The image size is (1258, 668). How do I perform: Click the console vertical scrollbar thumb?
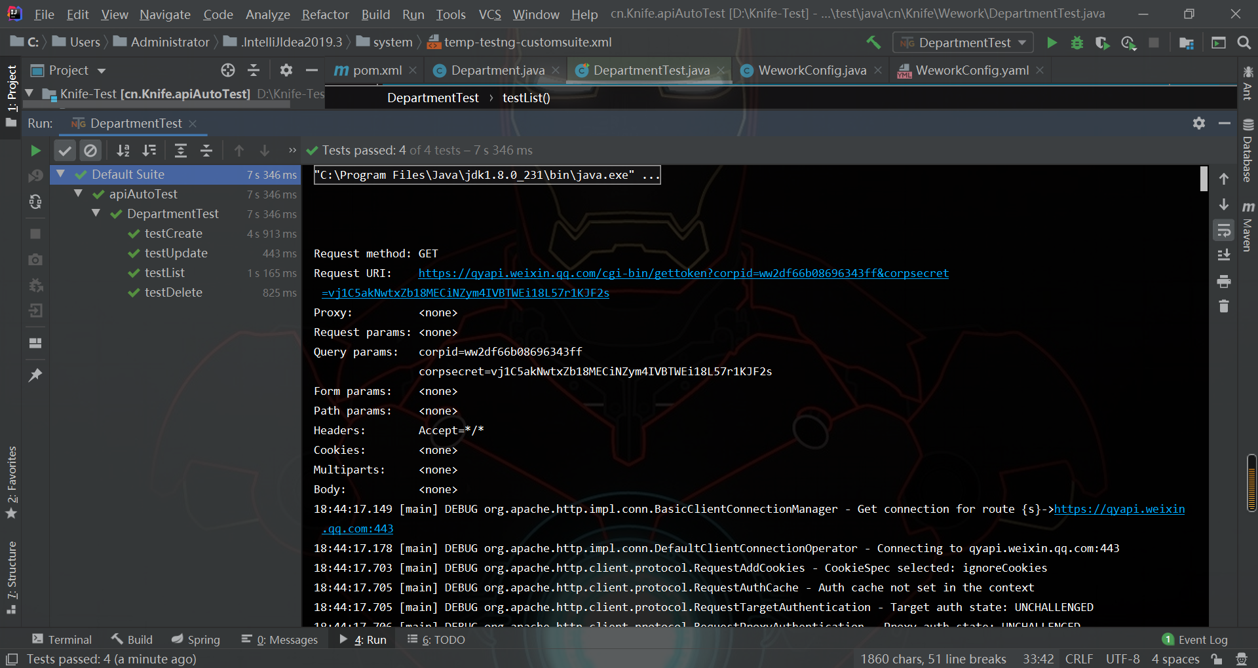(1204, 179)
